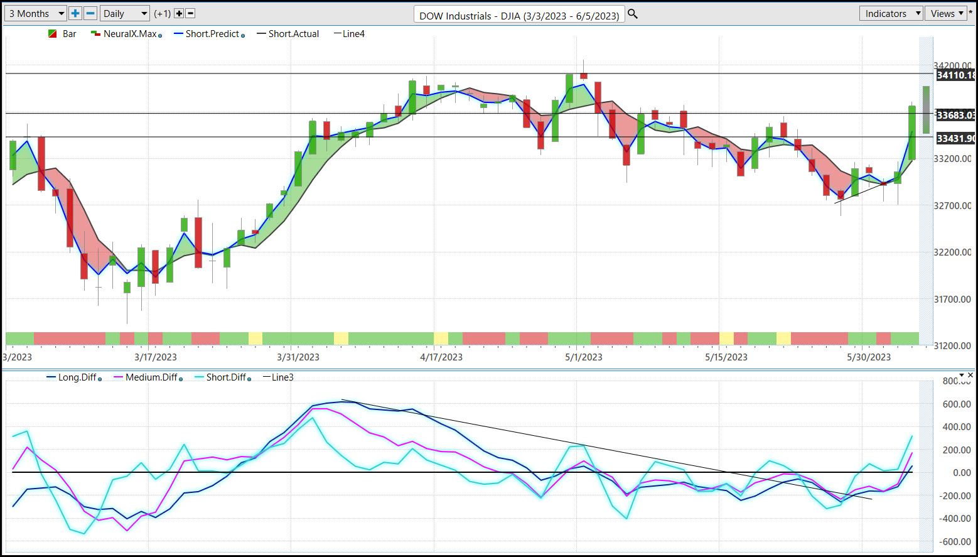This screenshot has height=557, width=978.
Task: Click the Line3 legend entry
Action: coord(278,377)
